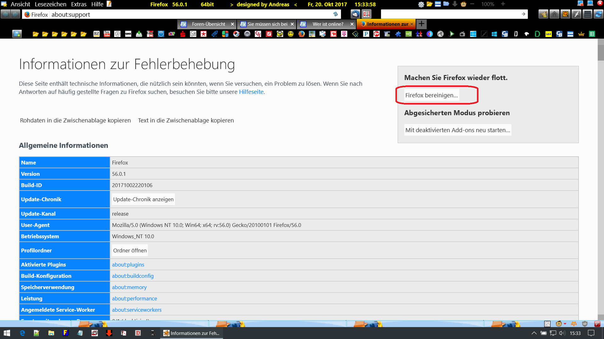Open the Hilfe menu
Viewport: 604px width, 339px height.
click(97, 4)
